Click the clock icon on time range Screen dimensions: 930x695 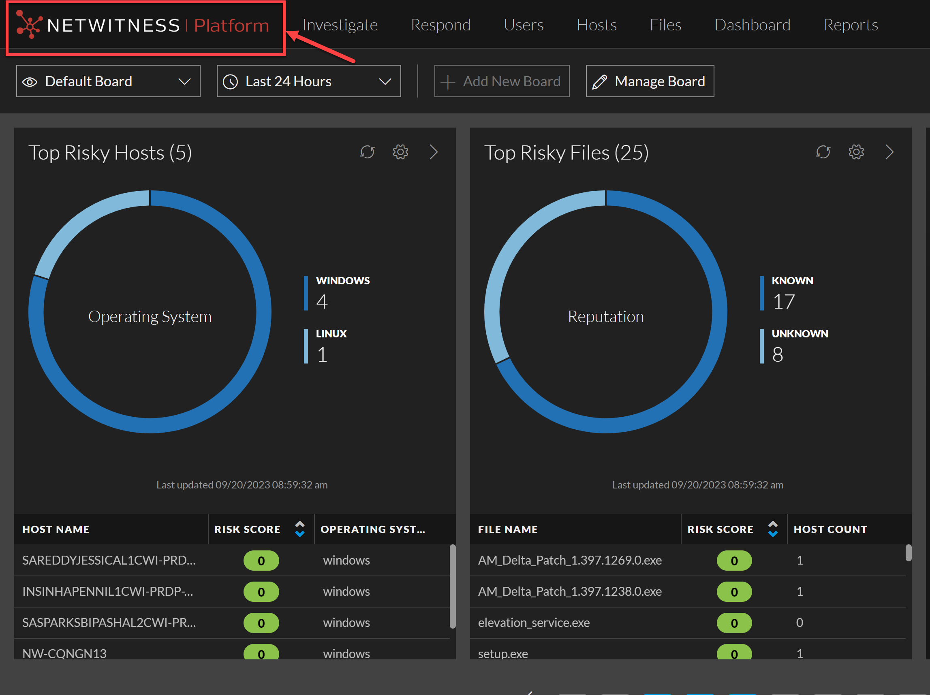231,81
